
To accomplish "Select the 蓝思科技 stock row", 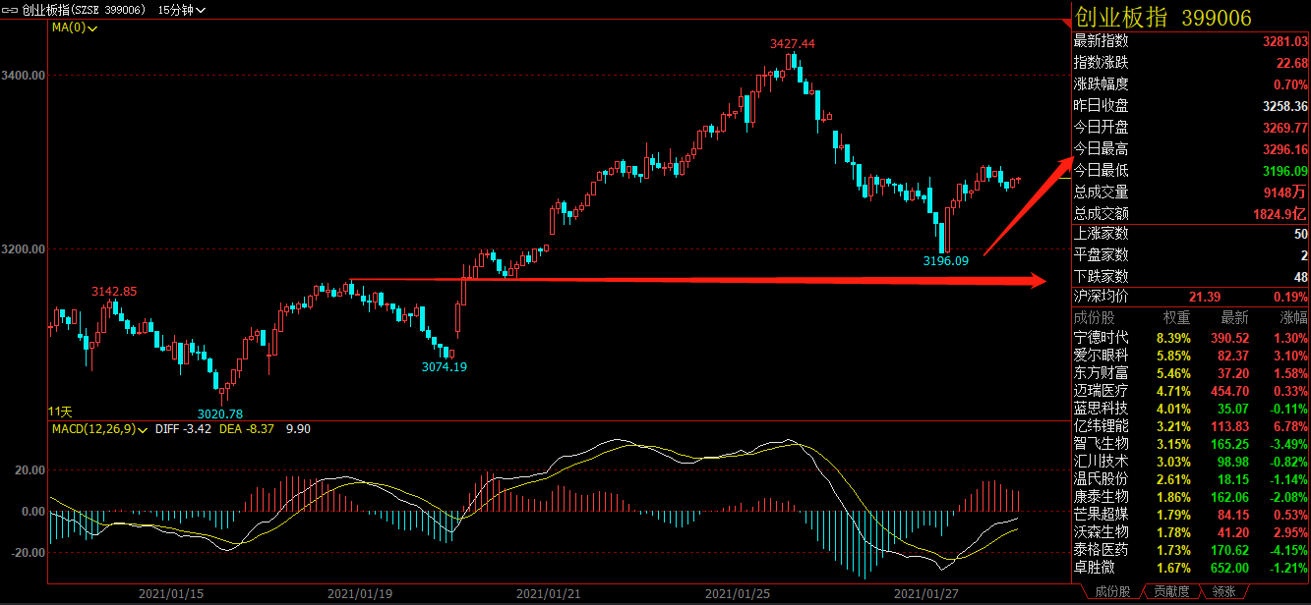I will (x=1190, y=408).
